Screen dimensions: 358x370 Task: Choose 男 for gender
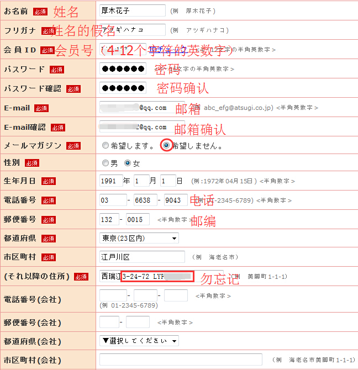pyautogui.click(x=106, y=163)
